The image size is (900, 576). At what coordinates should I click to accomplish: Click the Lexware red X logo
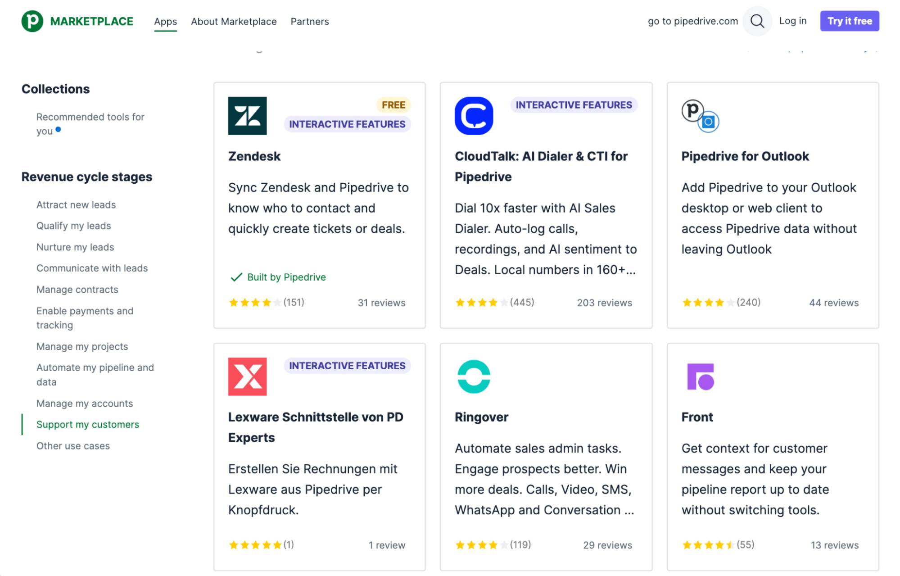(x=247, y=376)
